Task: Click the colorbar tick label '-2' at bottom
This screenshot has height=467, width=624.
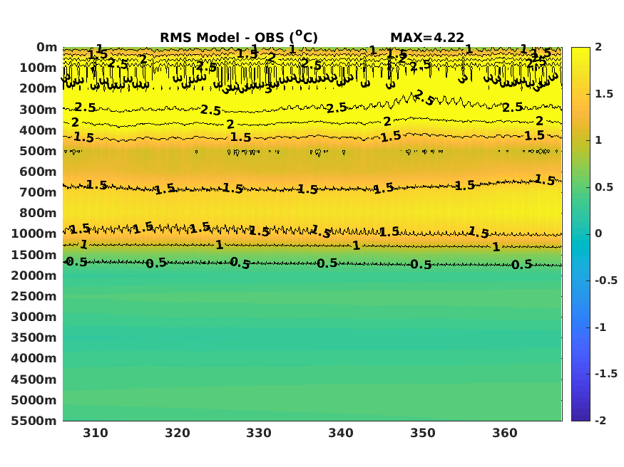Action: 600,421
